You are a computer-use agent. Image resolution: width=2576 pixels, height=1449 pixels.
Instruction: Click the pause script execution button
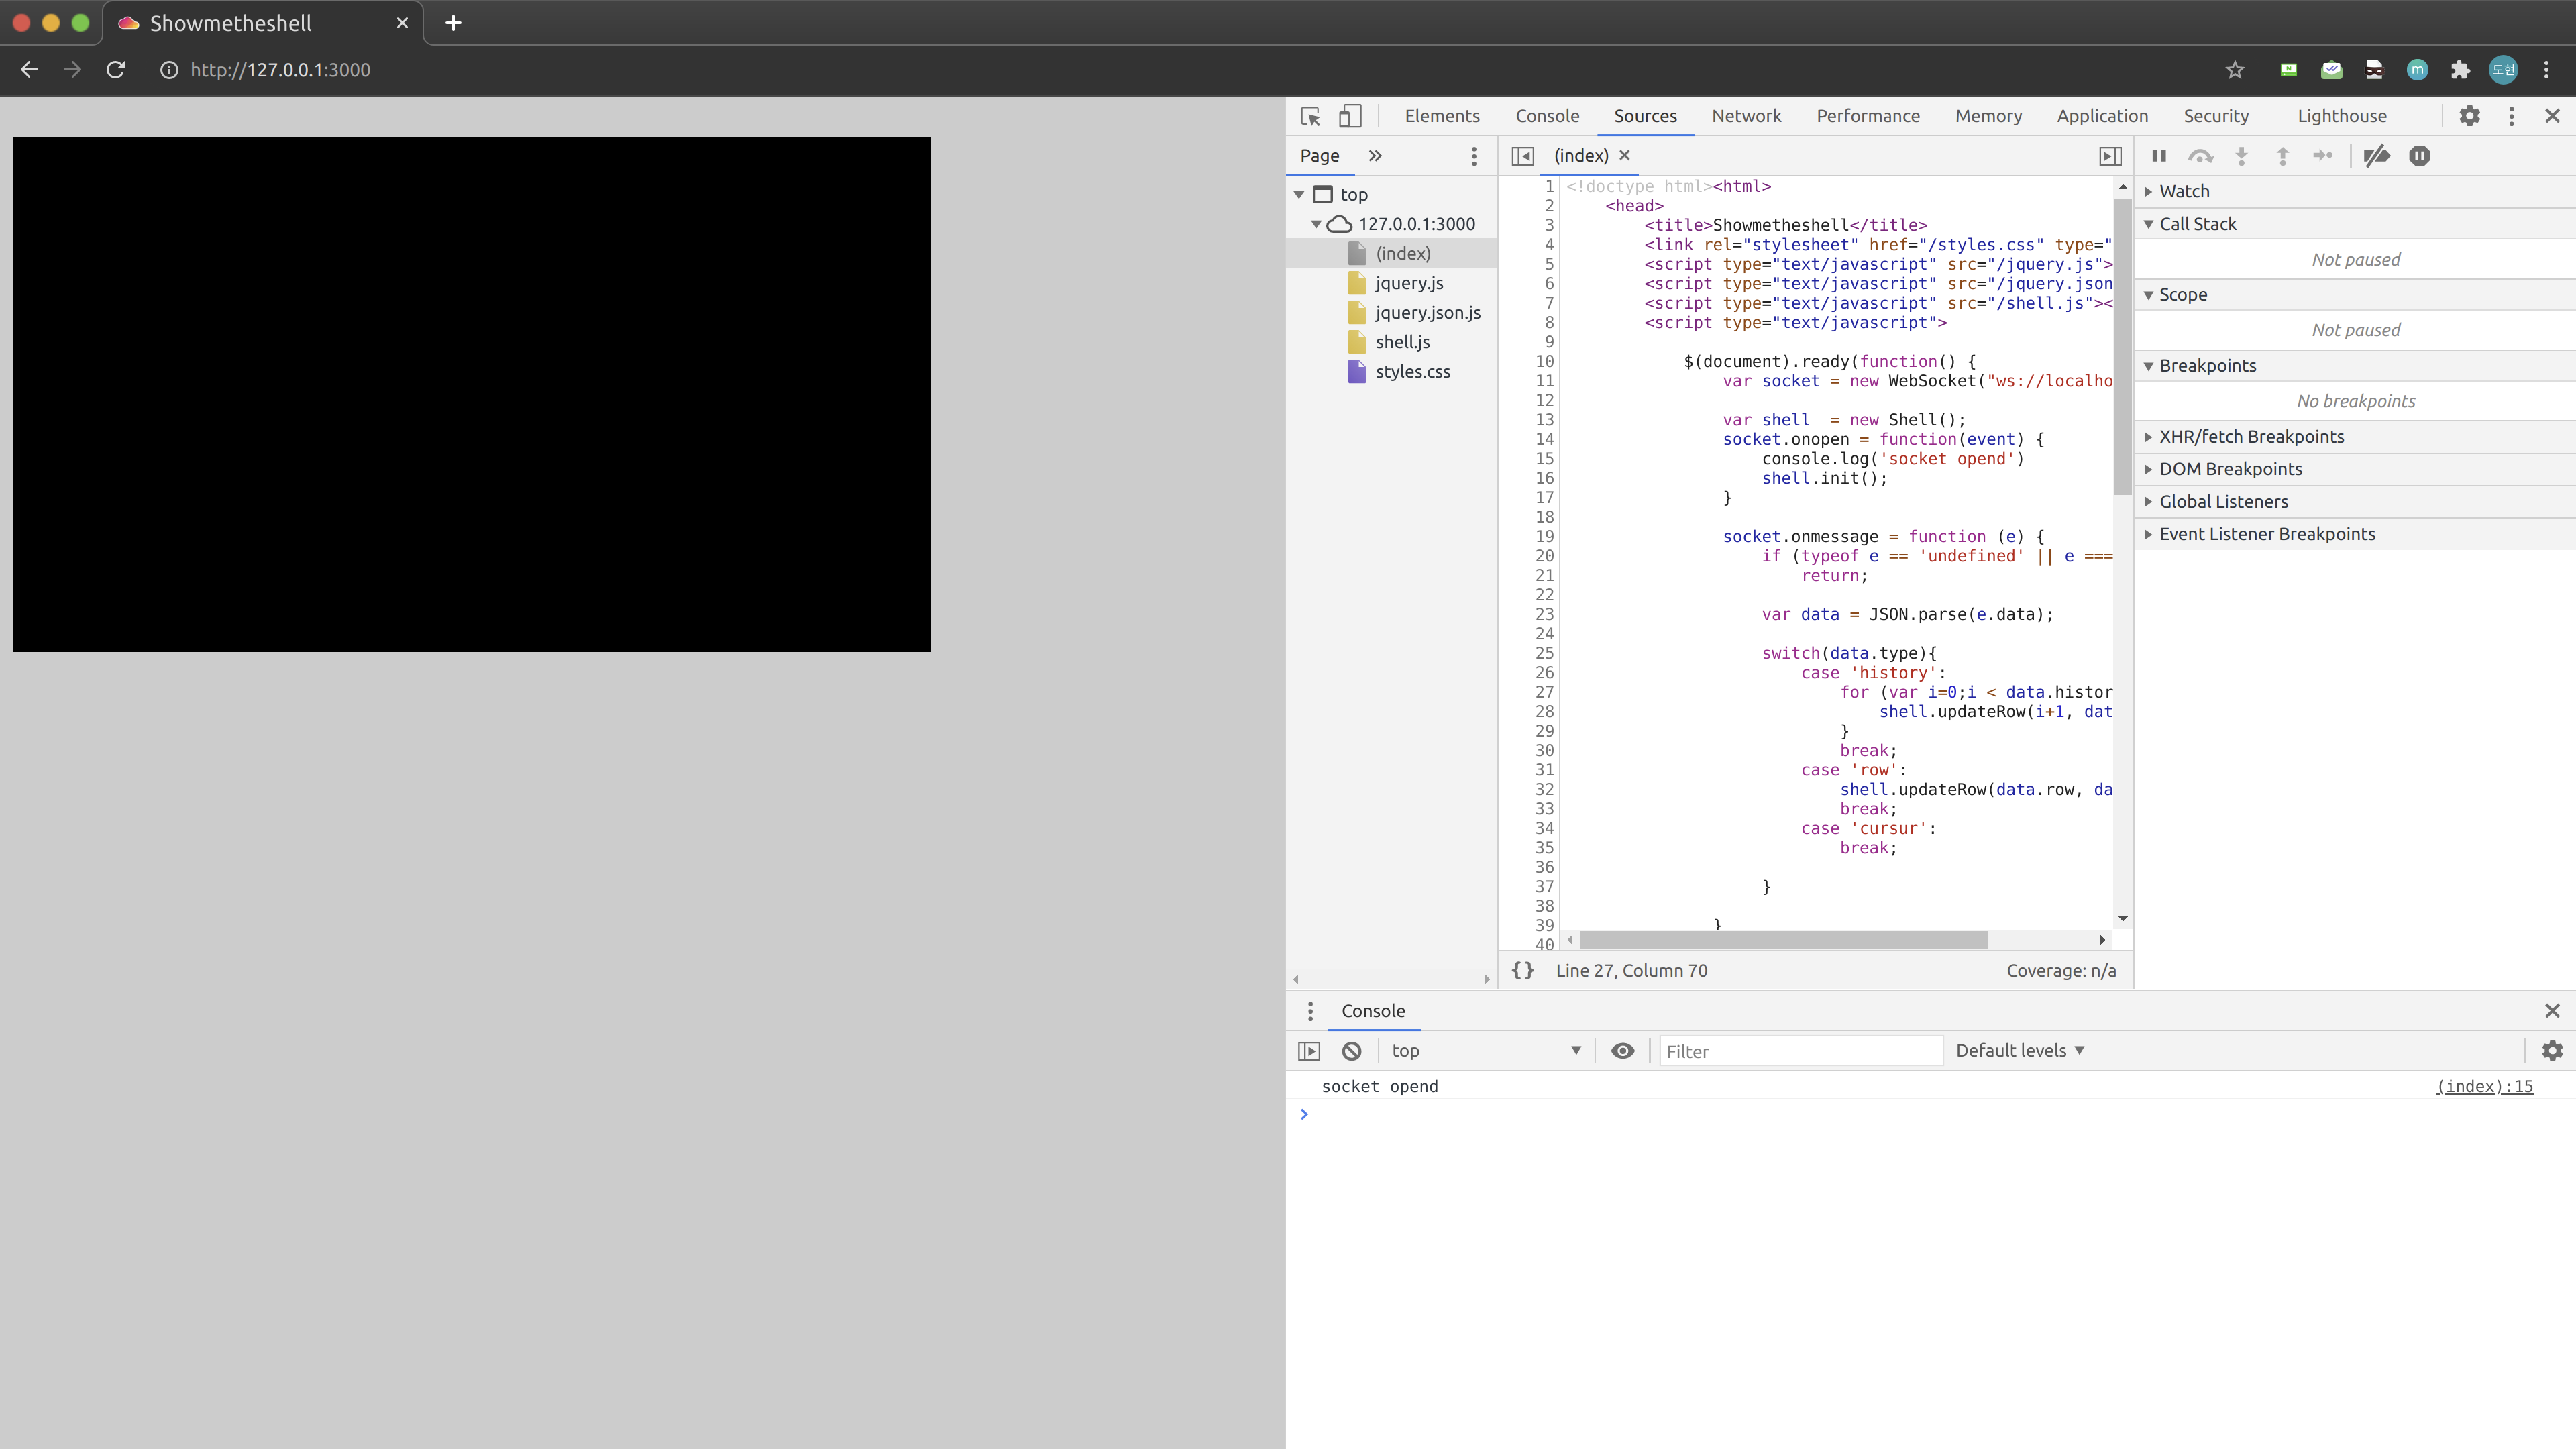[x=2159, y=156]
